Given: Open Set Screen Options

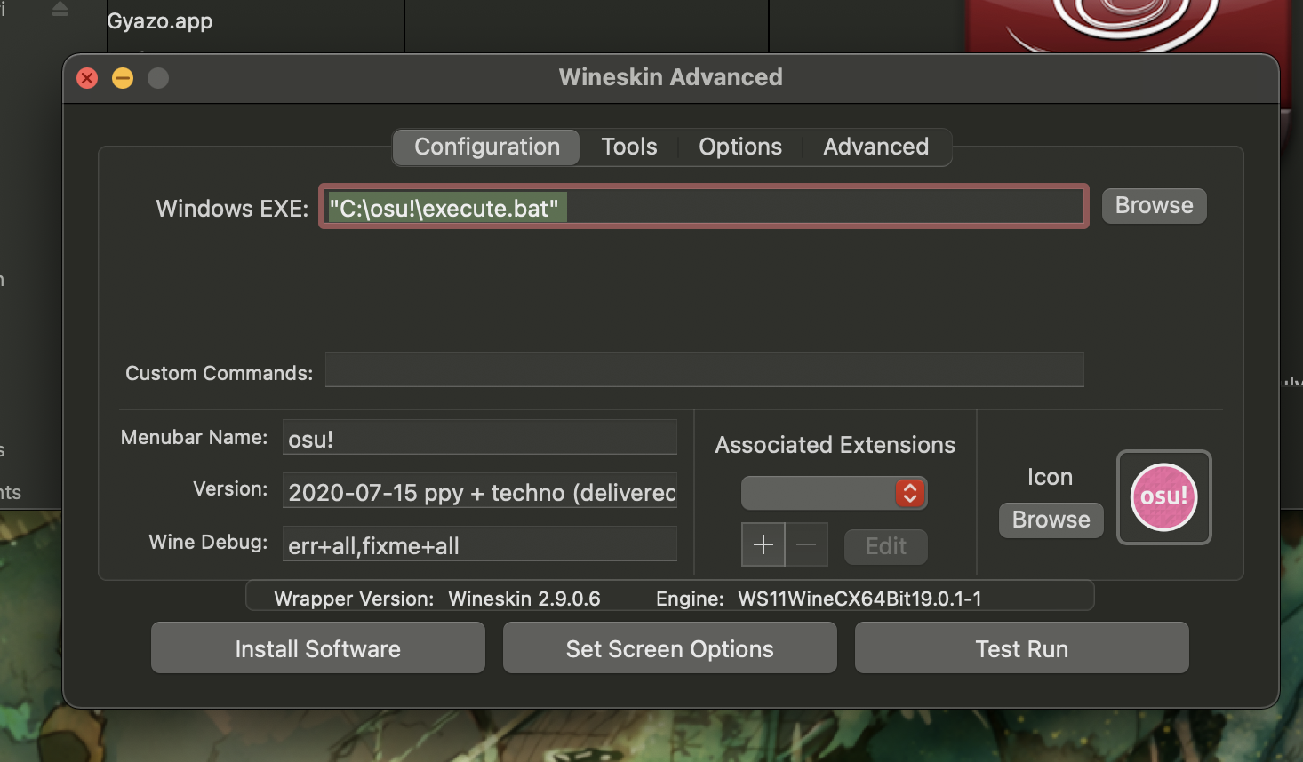Looking at the screenshot, I should click(x=670, y=648).
